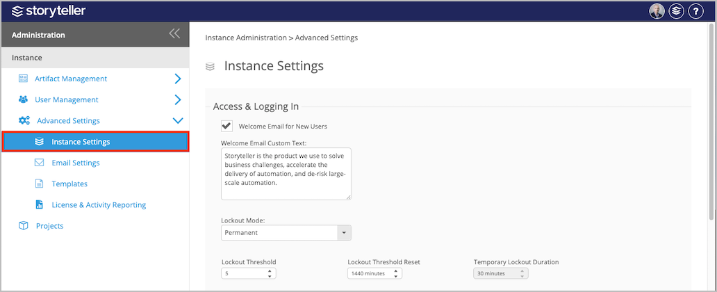717x292 pixels.
Task: Expand the User Management chevron
Action: point(178,100)
